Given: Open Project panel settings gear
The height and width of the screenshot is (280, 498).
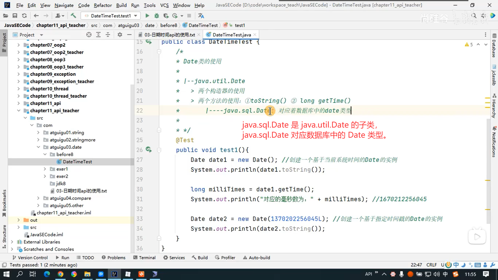Looking at the screenshot, I should point(120,35).
